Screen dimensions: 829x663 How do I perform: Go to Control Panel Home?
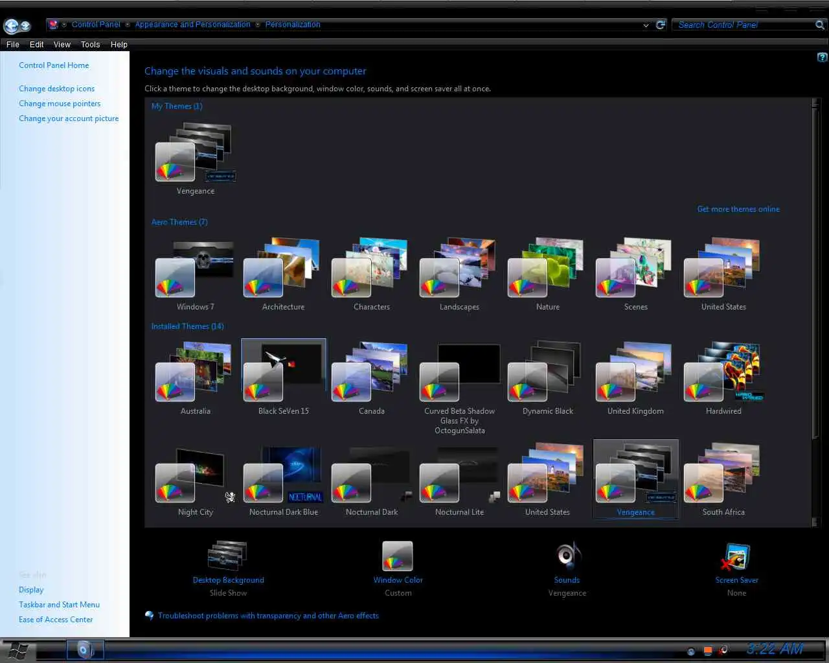pos(54,65)
